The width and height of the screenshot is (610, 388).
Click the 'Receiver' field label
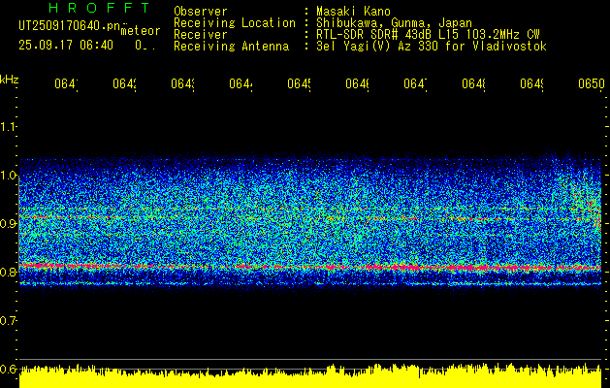201,35
